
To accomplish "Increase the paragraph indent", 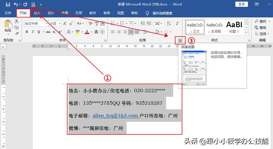I will pyautogui.click(x=149, y=23).
